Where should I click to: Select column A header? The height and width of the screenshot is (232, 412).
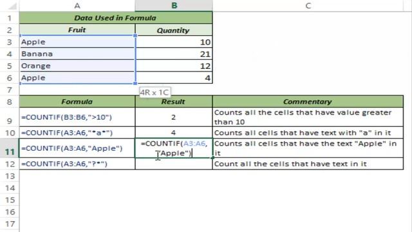[x=77, y=6]
